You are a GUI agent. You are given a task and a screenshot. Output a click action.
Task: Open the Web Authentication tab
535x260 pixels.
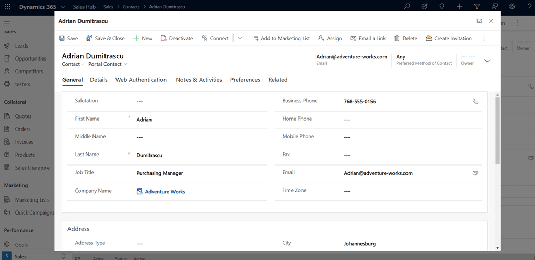coord(141,80)
